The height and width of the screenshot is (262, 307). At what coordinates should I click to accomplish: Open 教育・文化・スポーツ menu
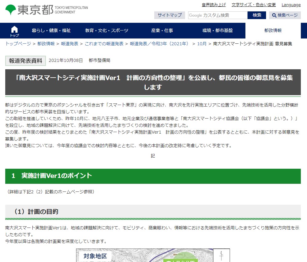coord(107,30)
